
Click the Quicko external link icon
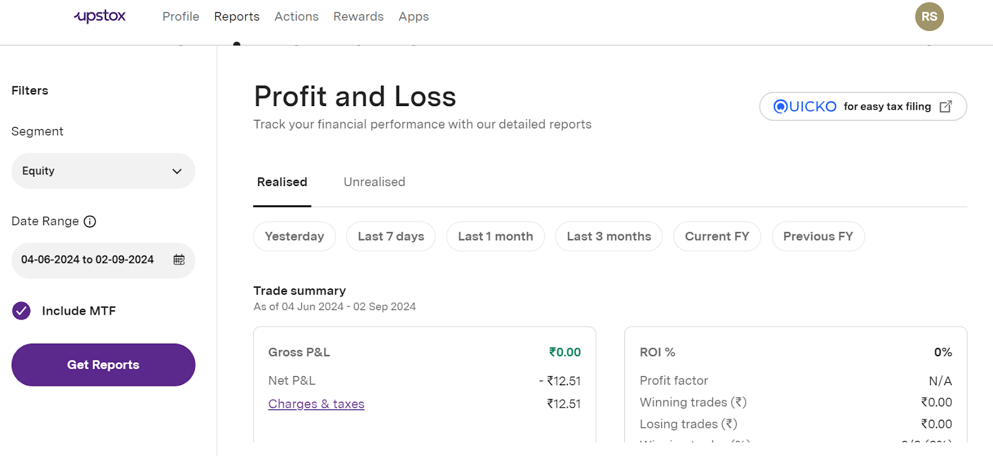tap(946, 107)
